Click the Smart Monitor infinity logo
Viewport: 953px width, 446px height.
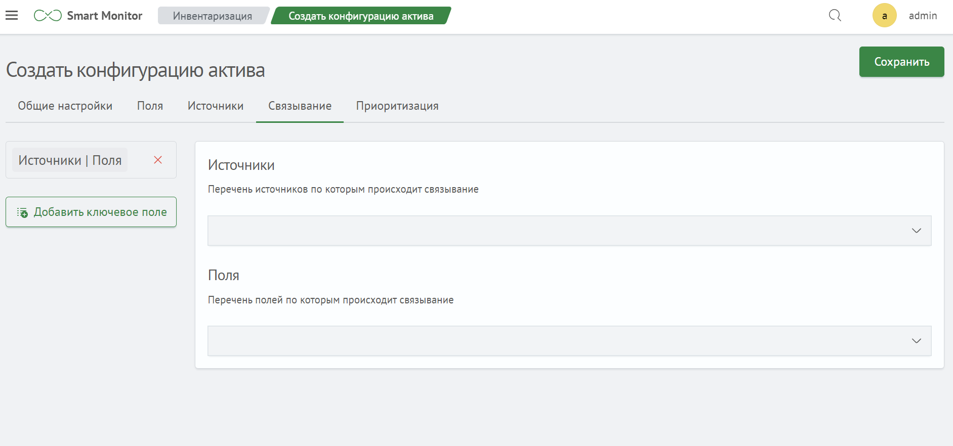(x=48, y=16)
